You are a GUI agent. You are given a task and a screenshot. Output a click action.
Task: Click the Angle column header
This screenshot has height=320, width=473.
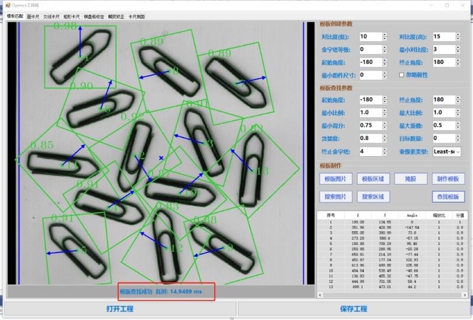(412, 215)
